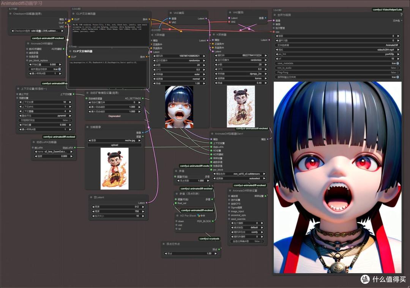Open the dpmpp_2m sampler dropdown
Image resolution: width=410 pixels, height=288 pixels.
click(x=240, y=74)
